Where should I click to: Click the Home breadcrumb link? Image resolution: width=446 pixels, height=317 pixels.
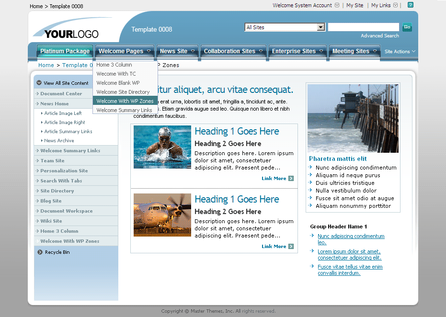[46, 65]
